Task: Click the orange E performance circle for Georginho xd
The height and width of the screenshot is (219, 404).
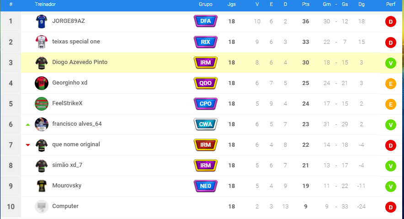Action: click(x=391, y=84)
